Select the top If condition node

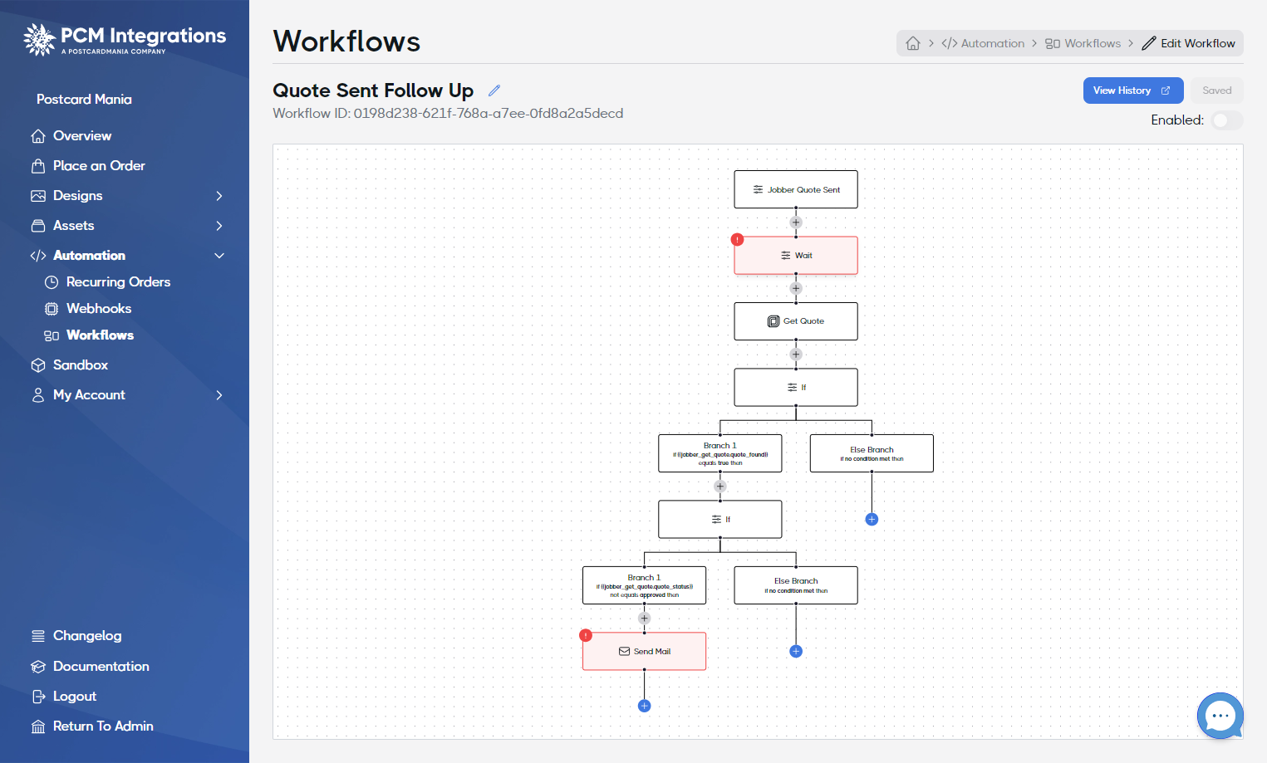796,388
